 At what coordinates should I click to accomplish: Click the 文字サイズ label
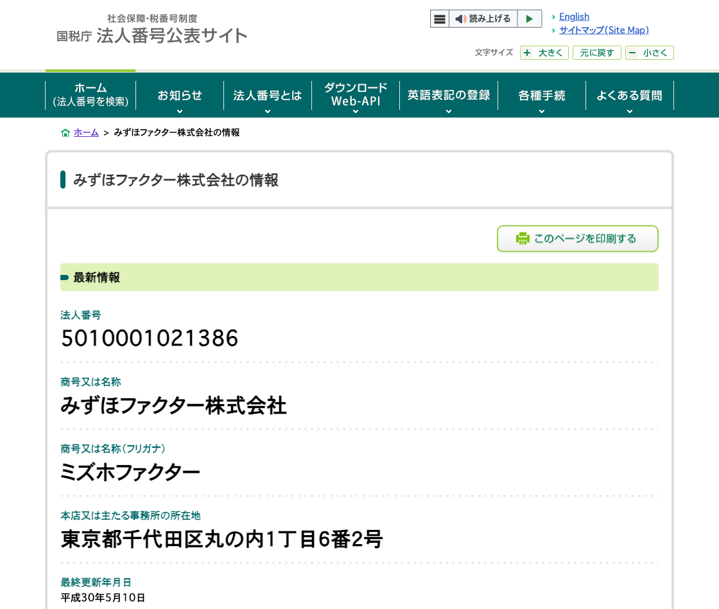click(x=494, y=52)
